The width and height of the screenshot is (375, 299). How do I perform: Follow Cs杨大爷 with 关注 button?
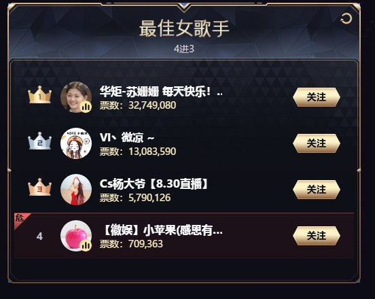click(317, 190)
